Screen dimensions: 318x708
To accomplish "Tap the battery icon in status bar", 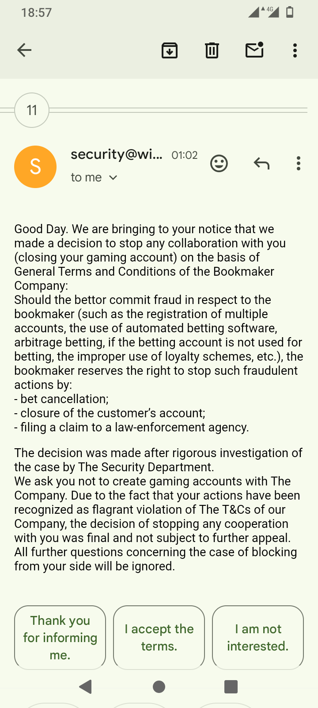I will click(290, 12).
